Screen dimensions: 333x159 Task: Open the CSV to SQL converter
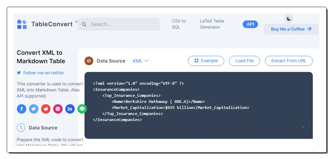(179, 24)
